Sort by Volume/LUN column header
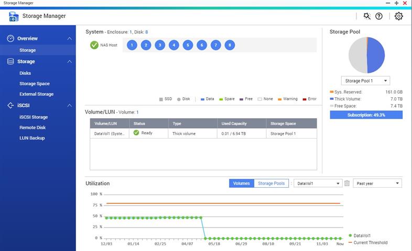The image size is (412, 251). (x=110, y=123)
